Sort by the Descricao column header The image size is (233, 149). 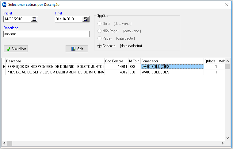pyautogui.click(x=55, y=61)
